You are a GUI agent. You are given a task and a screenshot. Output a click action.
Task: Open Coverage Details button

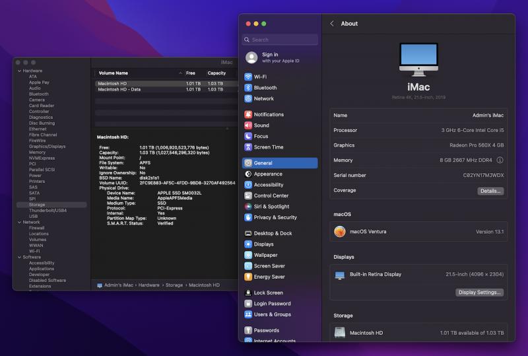pyautogui.click(x=490, y=191)
